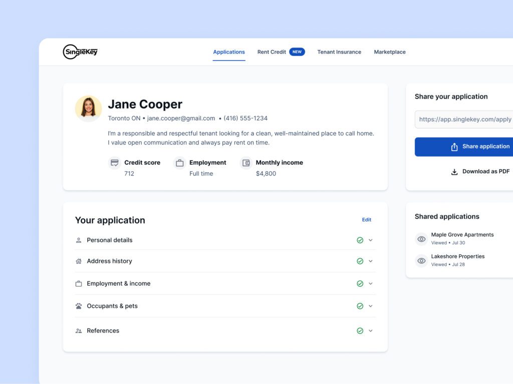
Task: Click the Credit score card icon
Action: coord(115,163)
